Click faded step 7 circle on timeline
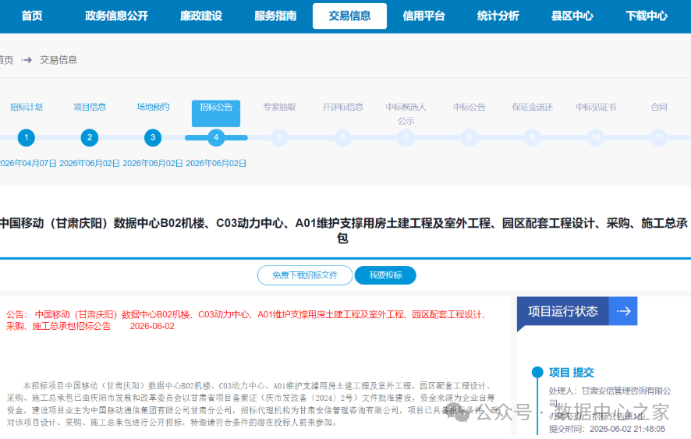 coord(406,137)
